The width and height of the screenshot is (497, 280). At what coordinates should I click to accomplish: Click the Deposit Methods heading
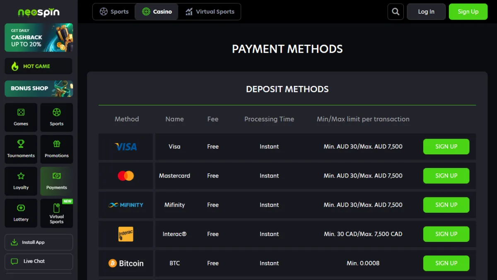pos(287,89)
